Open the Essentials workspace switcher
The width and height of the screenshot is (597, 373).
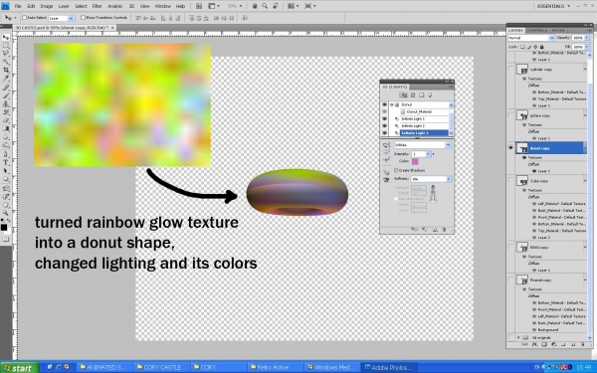pos(553,6)
